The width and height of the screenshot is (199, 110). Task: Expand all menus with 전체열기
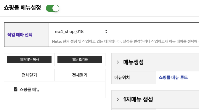tap(80, 75)
